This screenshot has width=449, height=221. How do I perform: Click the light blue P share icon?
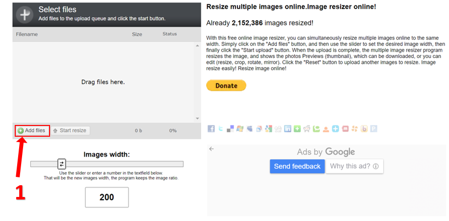pyautogui.click(x=373, y=129)
